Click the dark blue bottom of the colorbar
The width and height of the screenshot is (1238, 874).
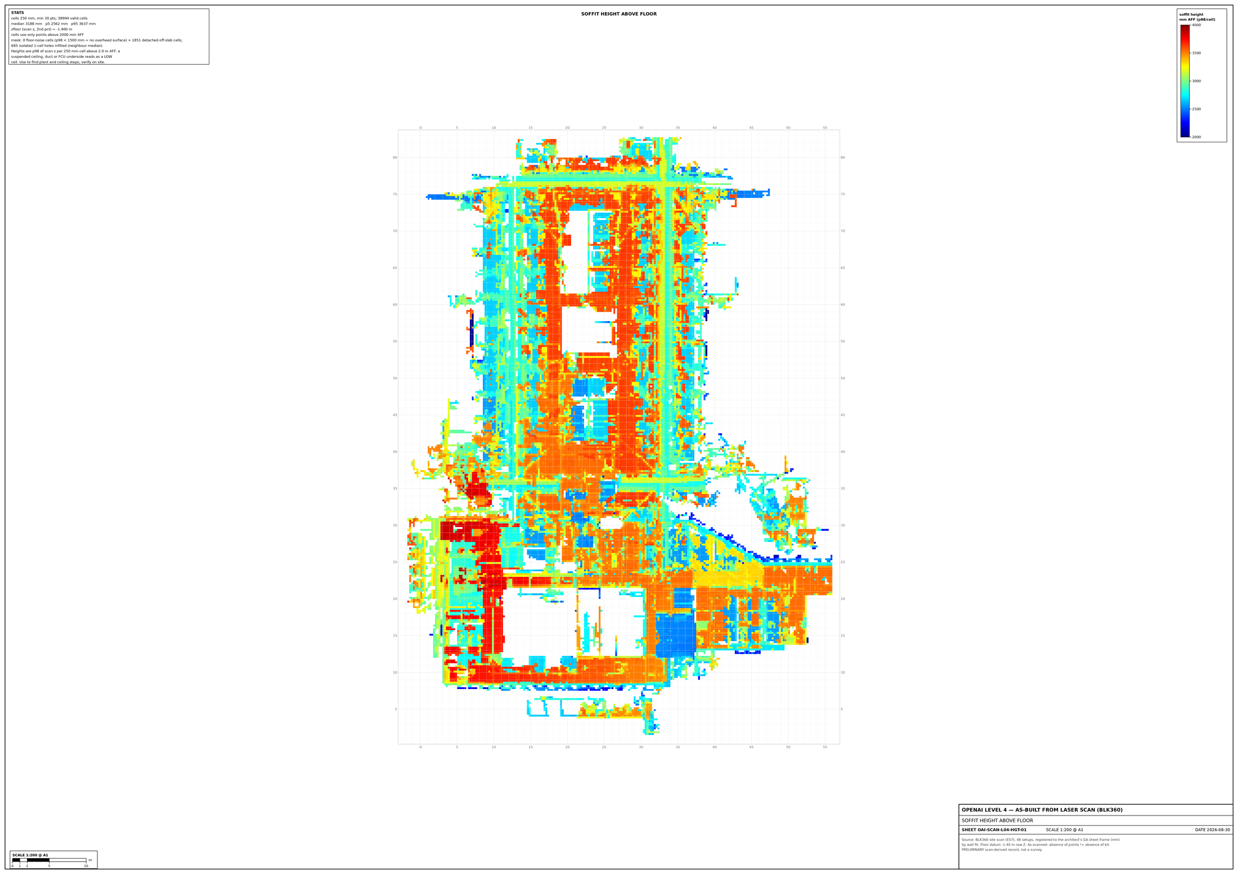point(1185,134)
